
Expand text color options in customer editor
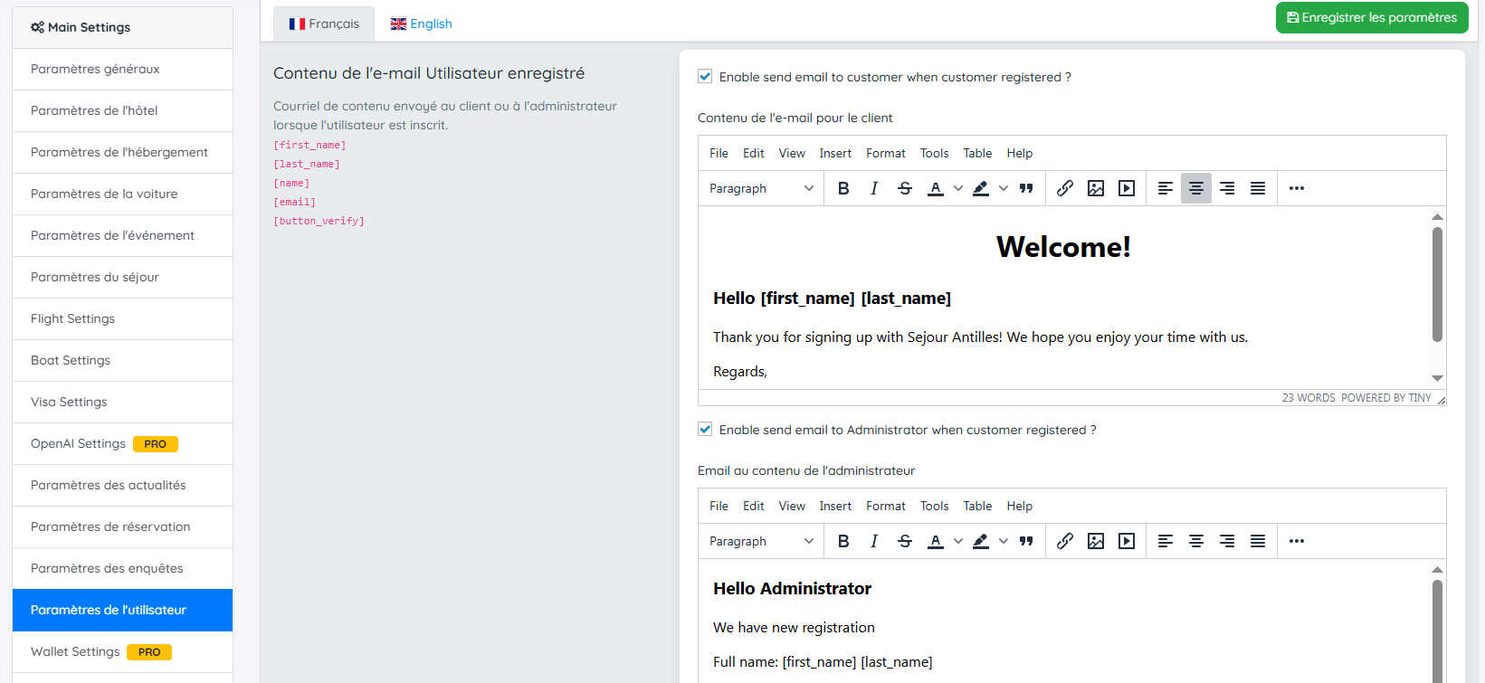point(958,188)
